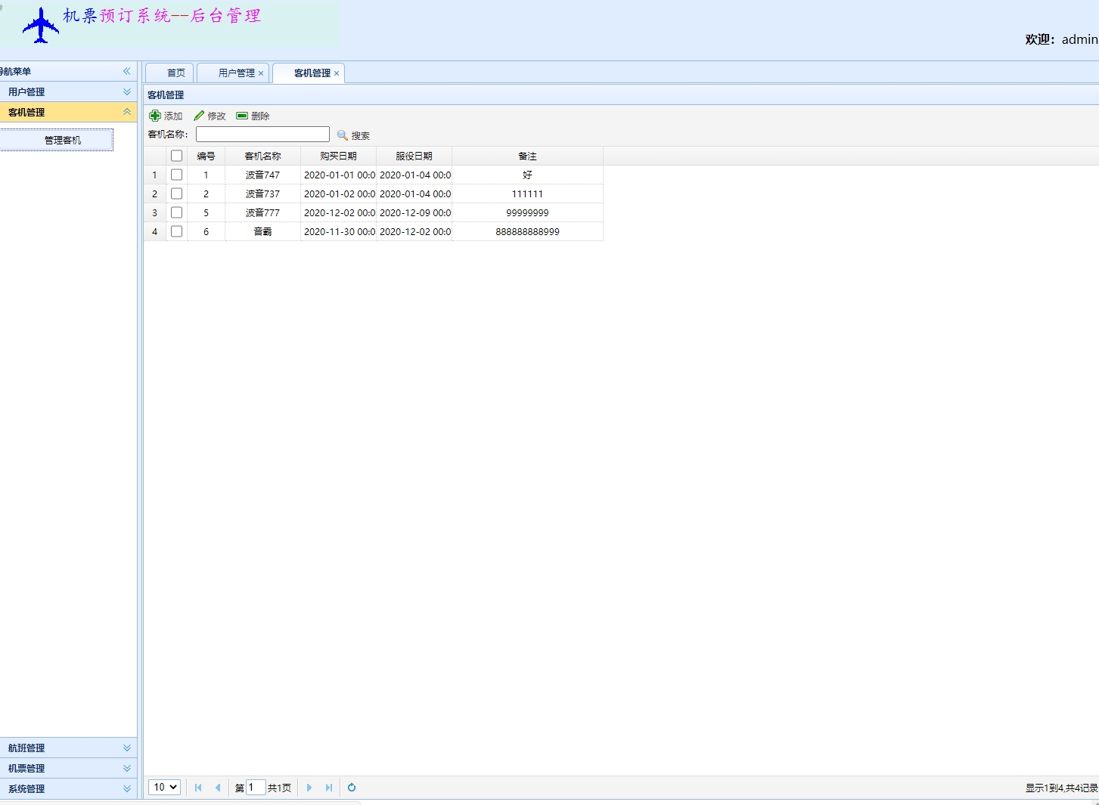
Task: Expand the 用户管理 sidebar section
Action: tap(127, 91)
